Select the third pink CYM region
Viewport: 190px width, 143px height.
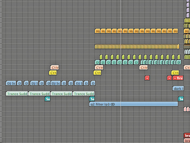tap(143, 68)
